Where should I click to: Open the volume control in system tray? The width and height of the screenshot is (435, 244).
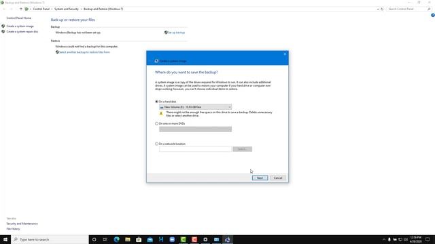(x=406, y=239)
